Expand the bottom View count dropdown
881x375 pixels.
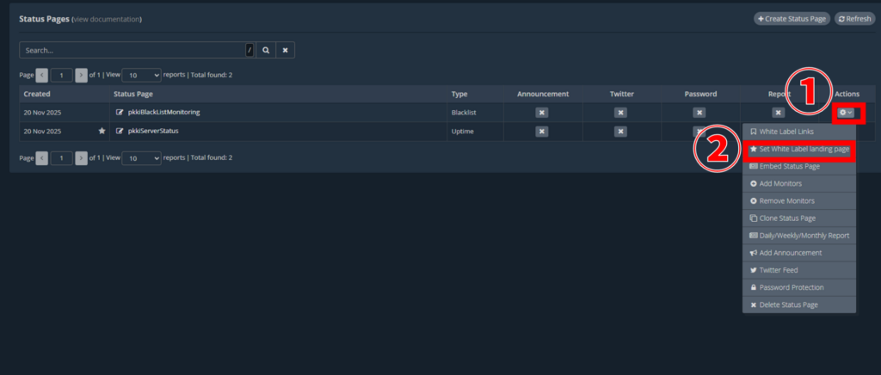[x=141, y=158]
